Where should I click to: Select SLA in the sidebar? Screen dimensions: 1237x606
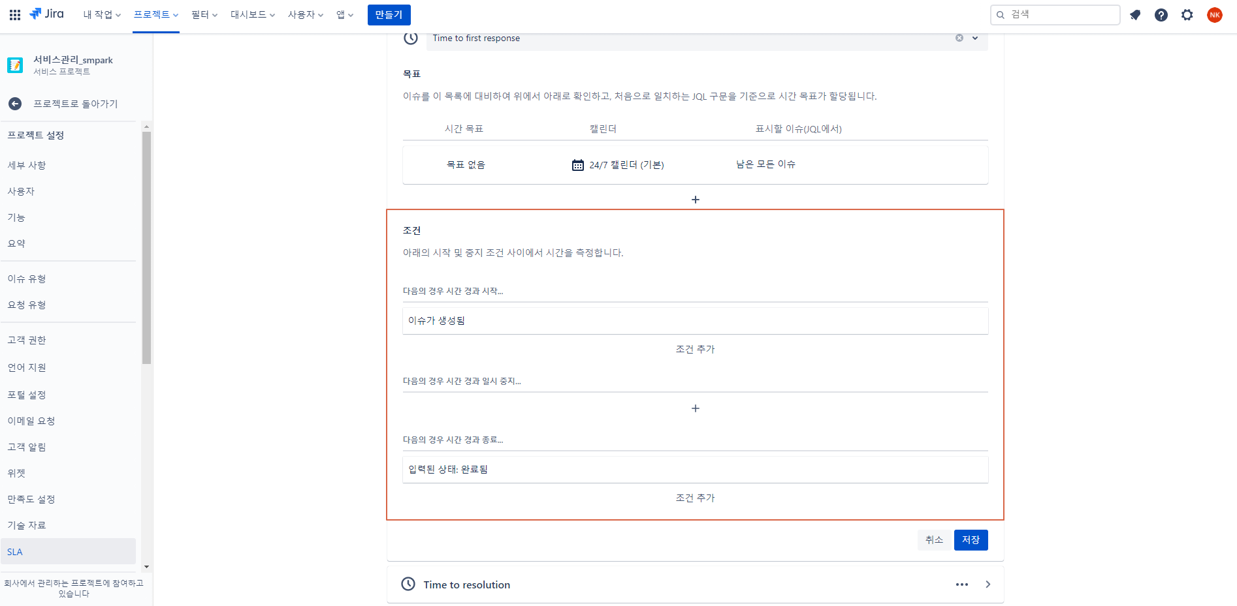15,552
